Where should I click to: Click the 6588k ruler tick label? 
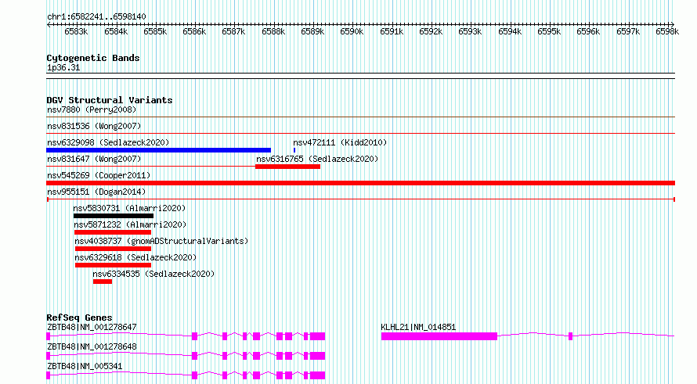coord(273,31)
